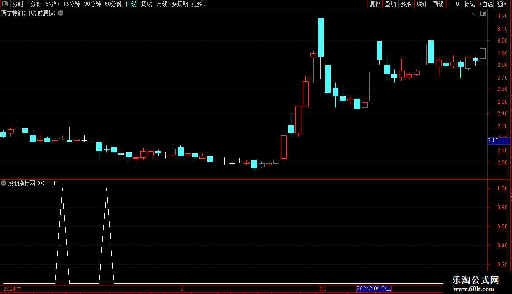Click the 0.60 indicator axis label

(x=502, y=227)
